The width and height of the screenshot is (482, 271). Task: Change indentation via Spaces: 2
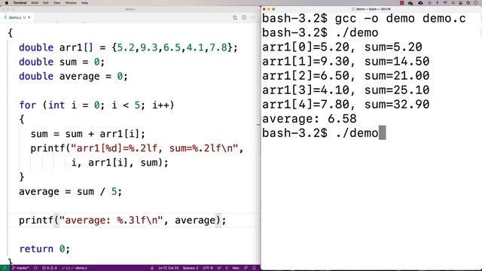click(x=191, y=268)
